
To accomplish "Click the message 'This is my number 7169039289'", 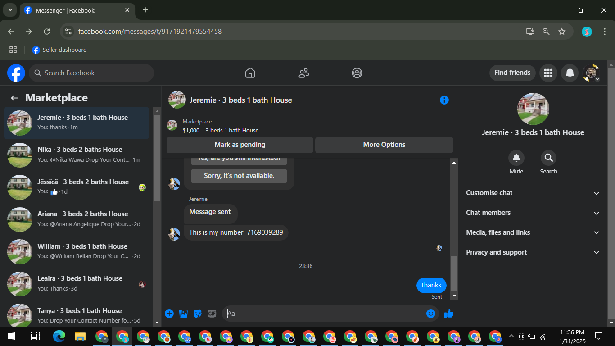I will (236, 232).
